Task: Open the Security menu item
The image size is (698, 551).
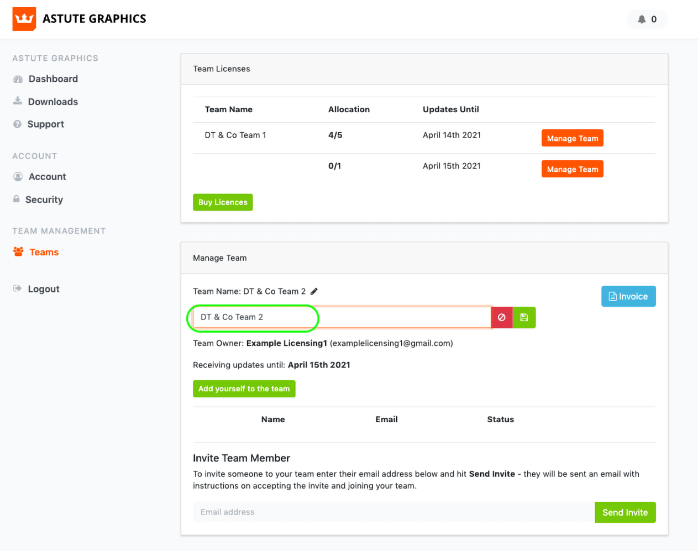Action: [44, 200]
